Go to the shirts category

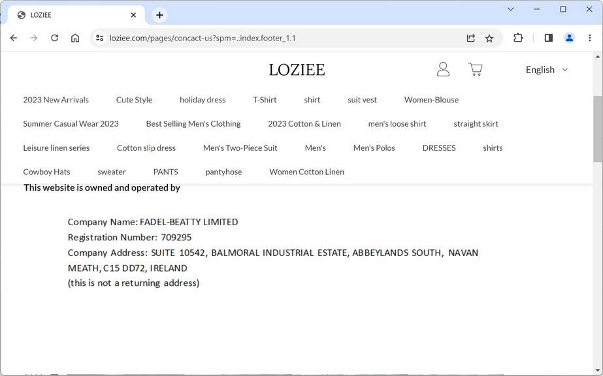(493, 148)
